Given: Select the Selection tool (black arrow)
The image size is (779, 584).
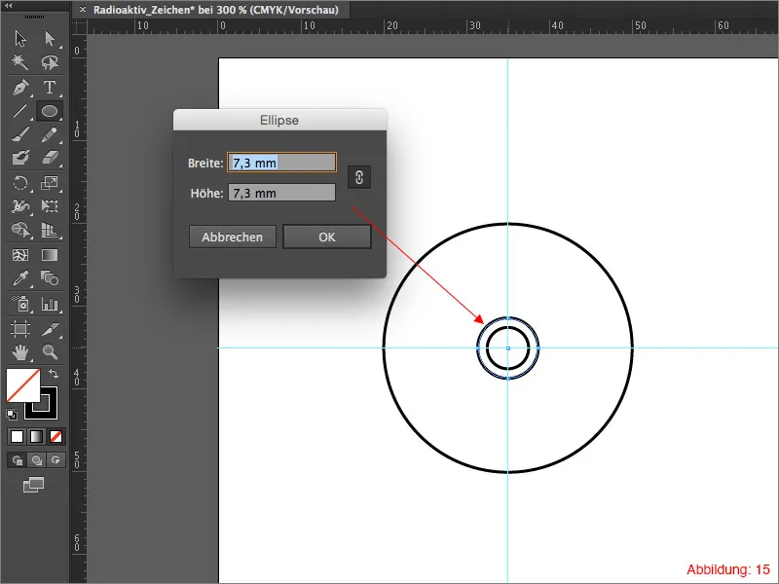Looking at the screenshot, I should pos(20,38).
